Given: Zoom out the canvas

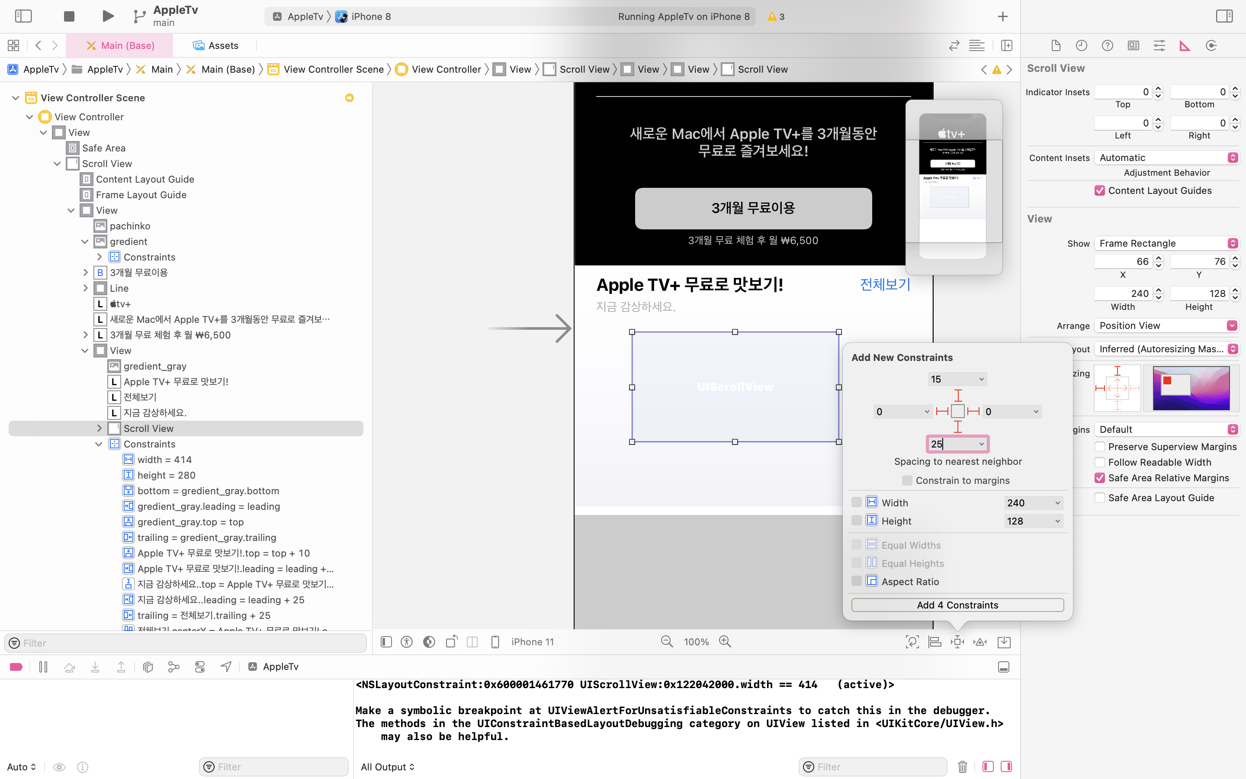Looking at the screenshot, I should pos(667,641).
